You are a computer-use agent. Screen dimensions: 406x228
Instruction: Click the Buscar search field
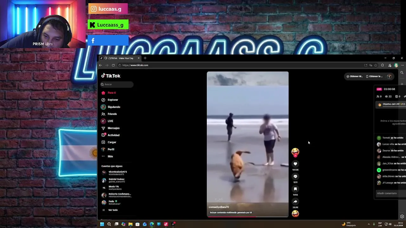(117, 84)
